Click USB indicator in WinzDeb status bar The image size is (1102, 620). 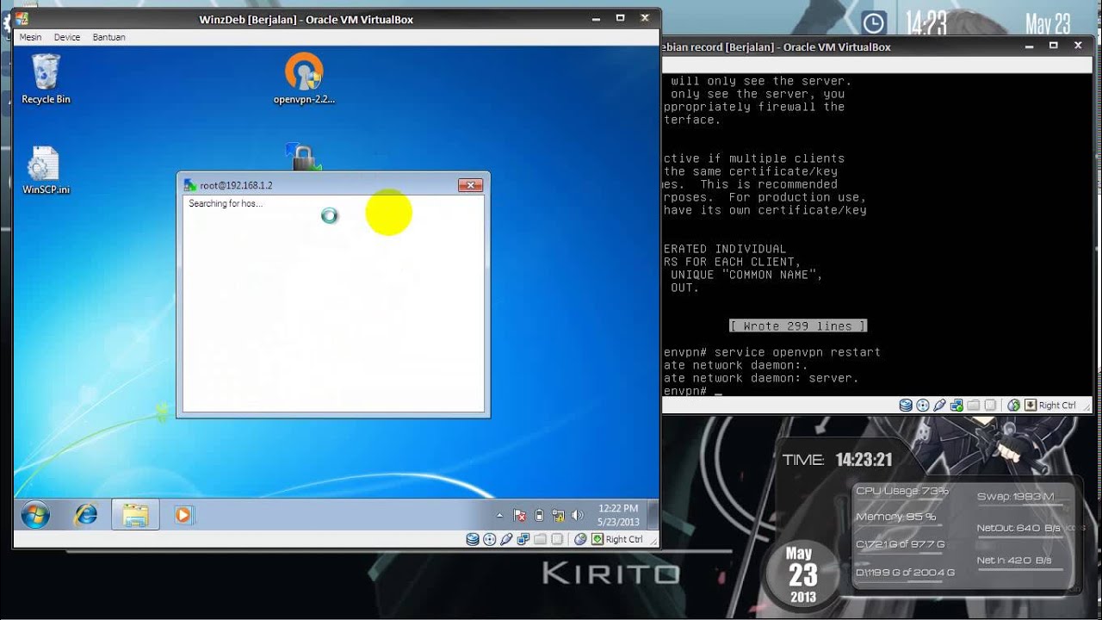coord(506,539)
